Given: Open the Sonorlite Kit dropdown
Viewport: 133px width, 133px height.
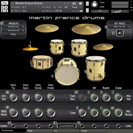Looking at the screenshot, I should 13,31.
